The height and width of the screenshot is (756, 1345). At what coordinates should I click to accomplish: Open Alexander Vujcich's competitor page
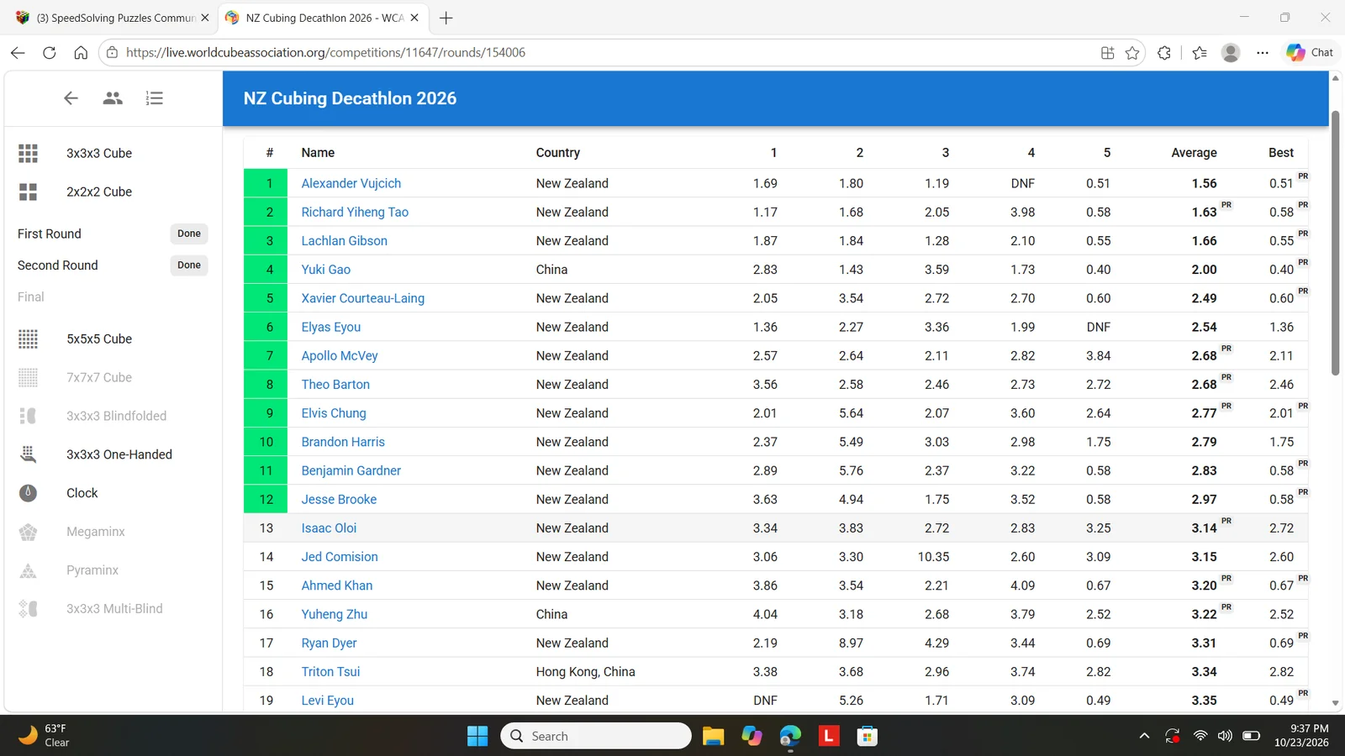pos(351,183)
